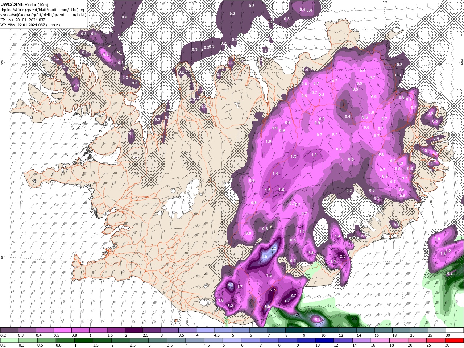Screen dimensions: 464x348
Task: Click the 15W longitude label
Action: click(384, 2)
